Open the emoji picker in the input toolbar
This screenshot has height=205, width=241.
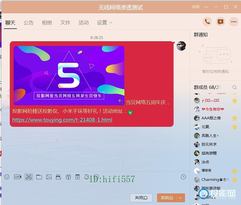7,177
